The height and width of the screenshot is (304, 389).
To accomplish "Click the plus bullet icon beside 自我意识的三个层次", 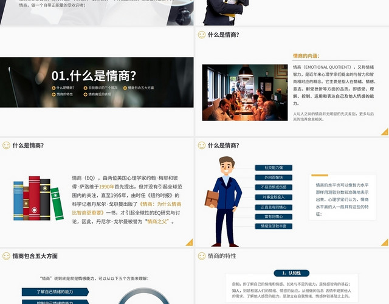I will [86, 88].
